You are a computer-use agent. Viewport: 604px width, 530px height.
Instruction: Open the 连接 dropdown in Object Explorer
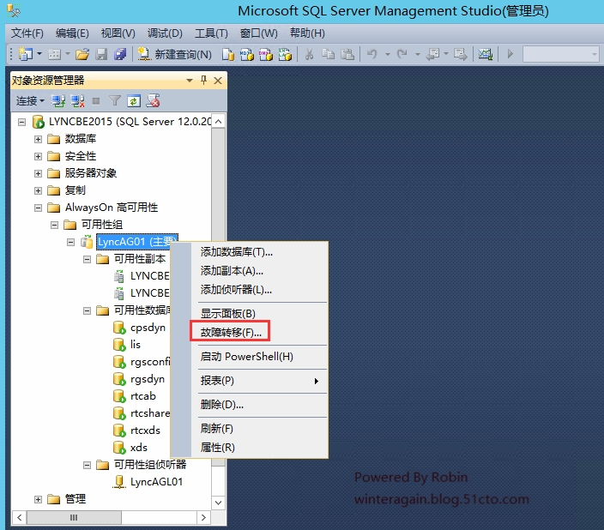coord(30,101)
